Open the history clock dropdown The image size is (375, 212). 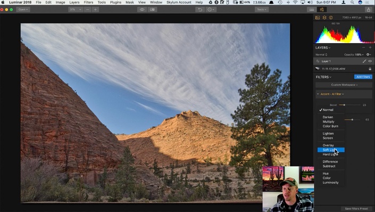(x=211, y=10)
